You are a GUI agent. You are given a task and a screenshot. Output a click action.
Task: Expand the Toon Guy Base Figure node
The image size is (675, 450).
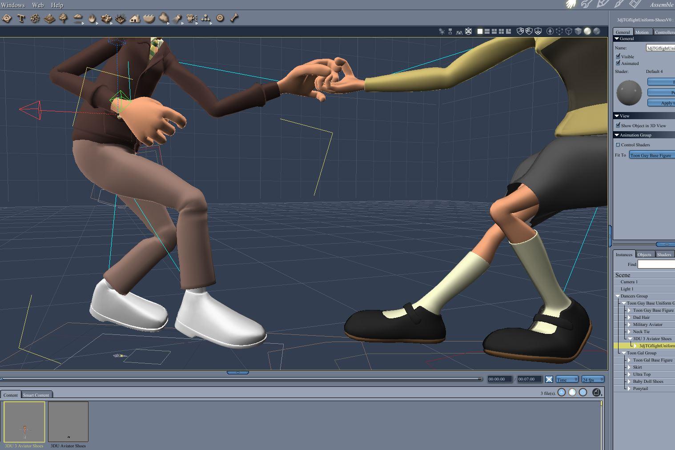(x=629, y=310)
